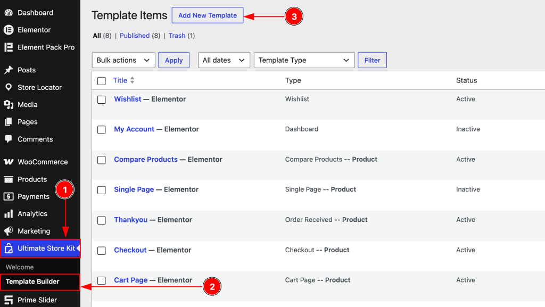Go to Products menu item
The image size is (545, 307).
40,179
